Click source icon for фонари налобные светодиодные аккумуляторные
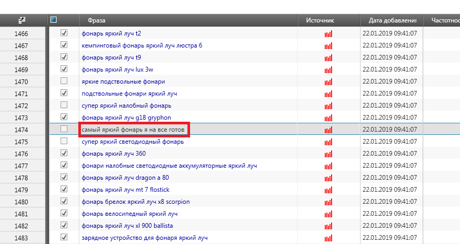This screenshot has width=460, height=244. pyautogui.click(x=328, y=166)
